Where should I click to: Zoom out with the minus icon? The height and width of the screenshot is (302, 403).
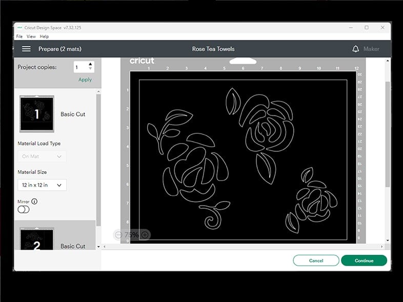118,235
